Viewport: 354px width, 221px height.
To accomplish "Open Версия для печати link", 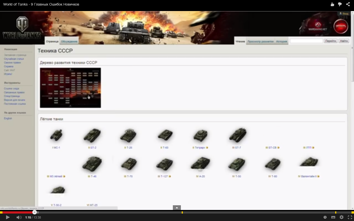I will pos(14,100).
